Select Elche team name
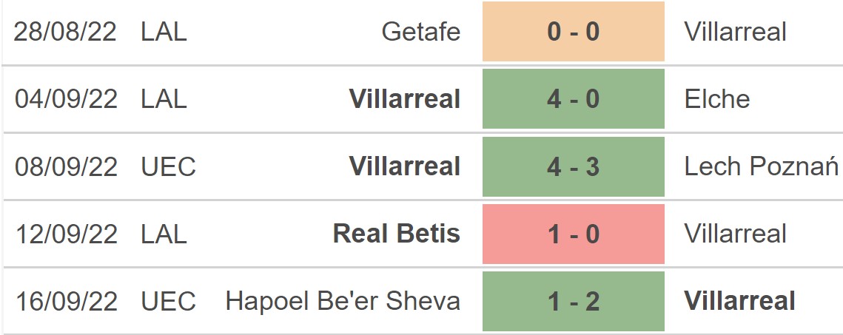 coord(717,99)
